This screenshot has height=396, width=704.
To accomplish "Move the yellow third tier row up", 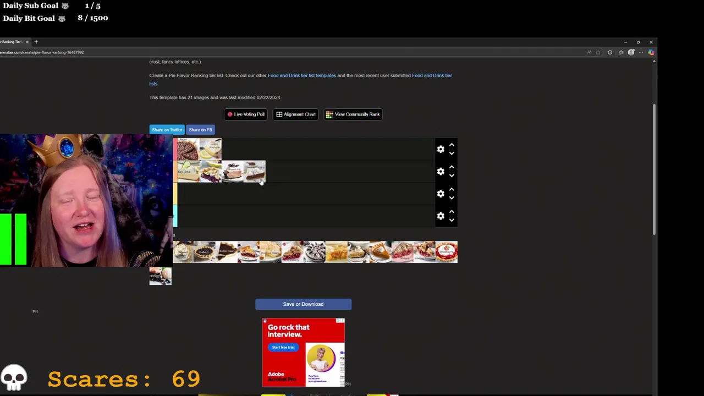I will coord(452,190).
